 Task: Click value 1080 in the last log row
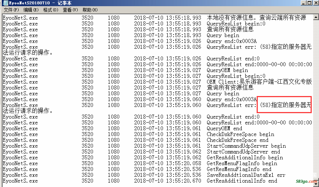113,181
